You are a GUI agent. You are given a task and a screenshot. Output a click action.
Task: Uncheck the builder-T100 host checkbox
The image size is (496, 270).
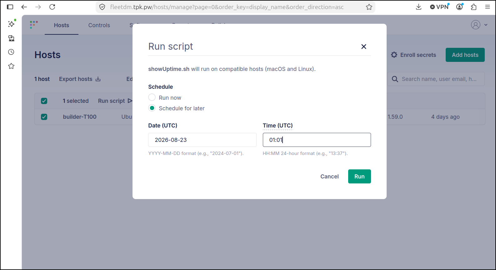44,117
